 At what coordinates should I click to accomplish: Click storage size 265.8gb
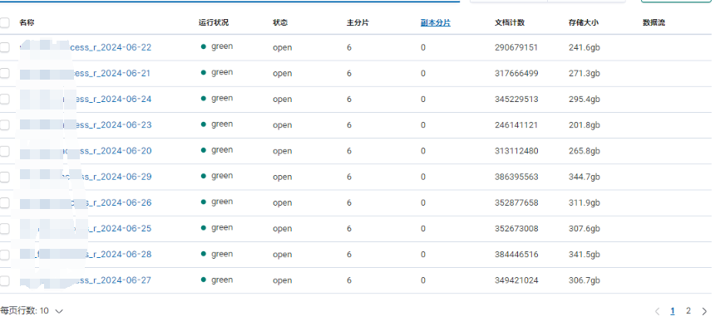(x=584, y=151)
